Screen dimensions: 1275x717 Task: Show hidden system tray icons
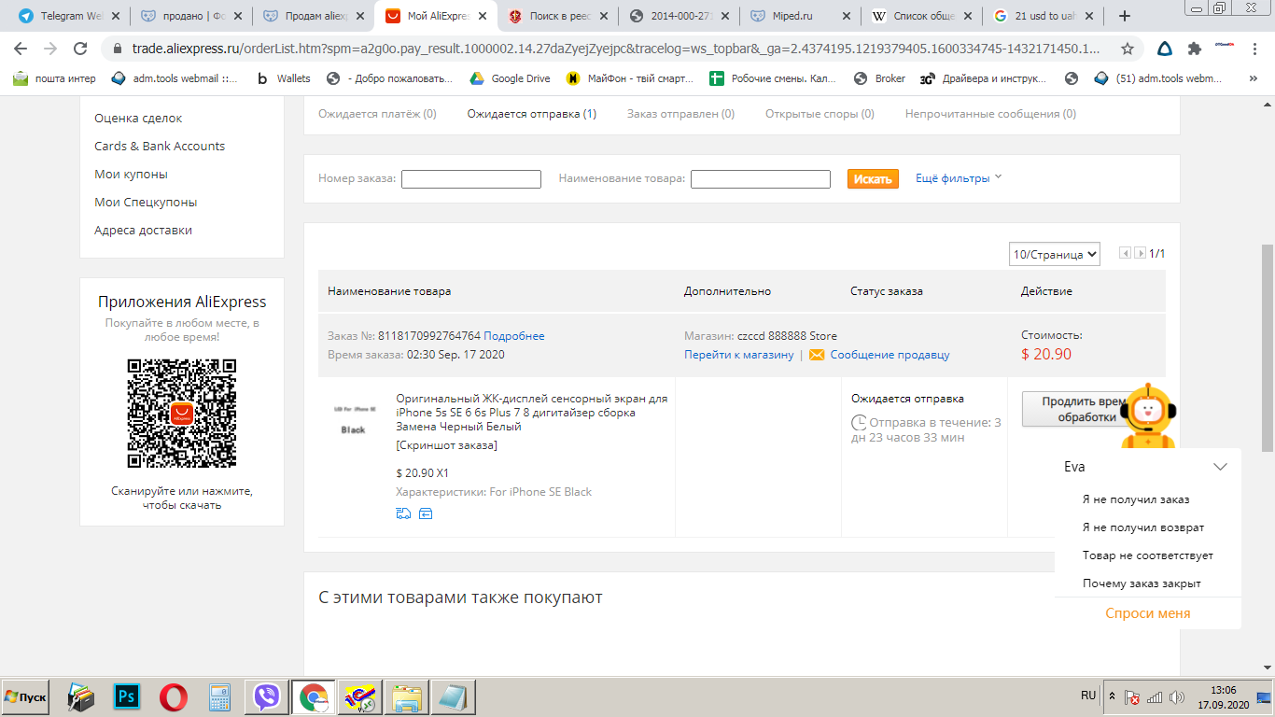1112,696
